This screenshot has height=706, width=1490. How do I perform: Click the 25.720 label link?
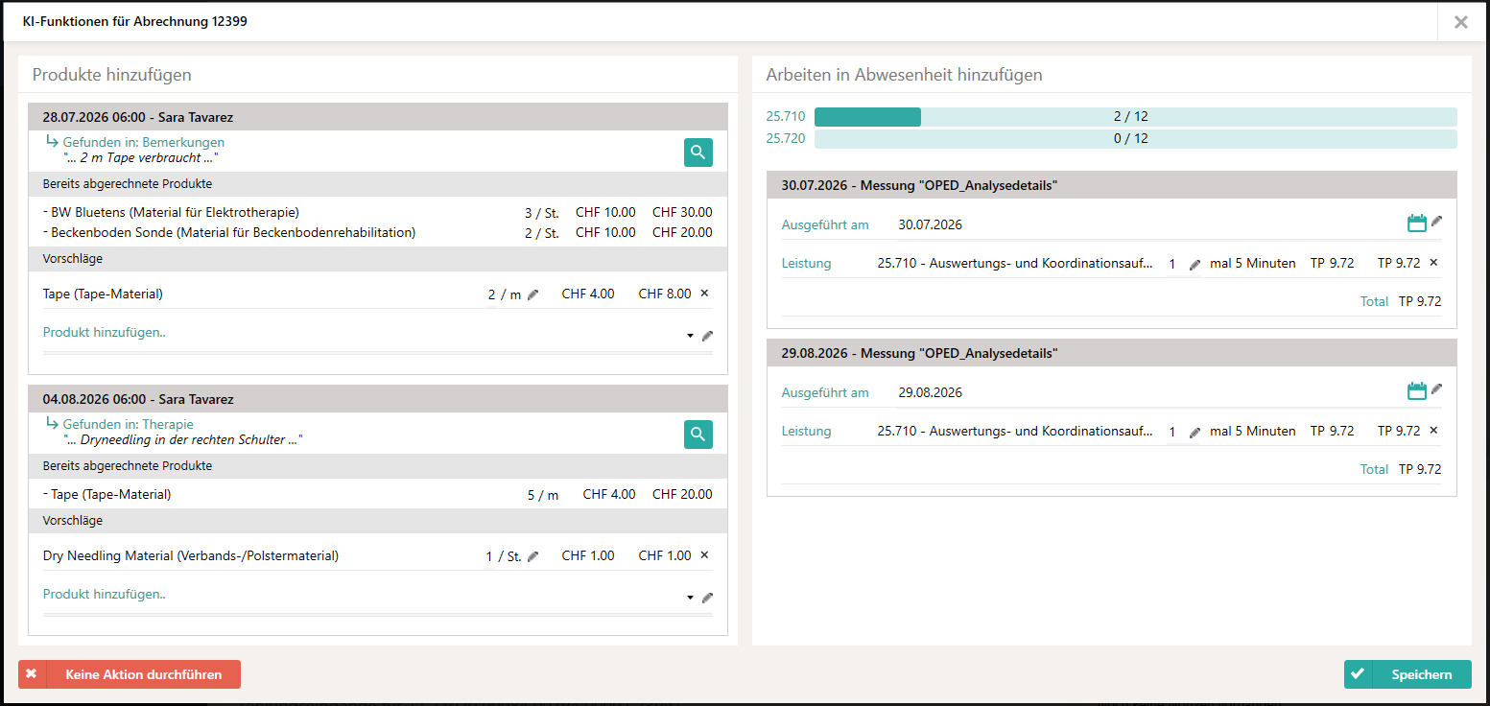(786, 138)
